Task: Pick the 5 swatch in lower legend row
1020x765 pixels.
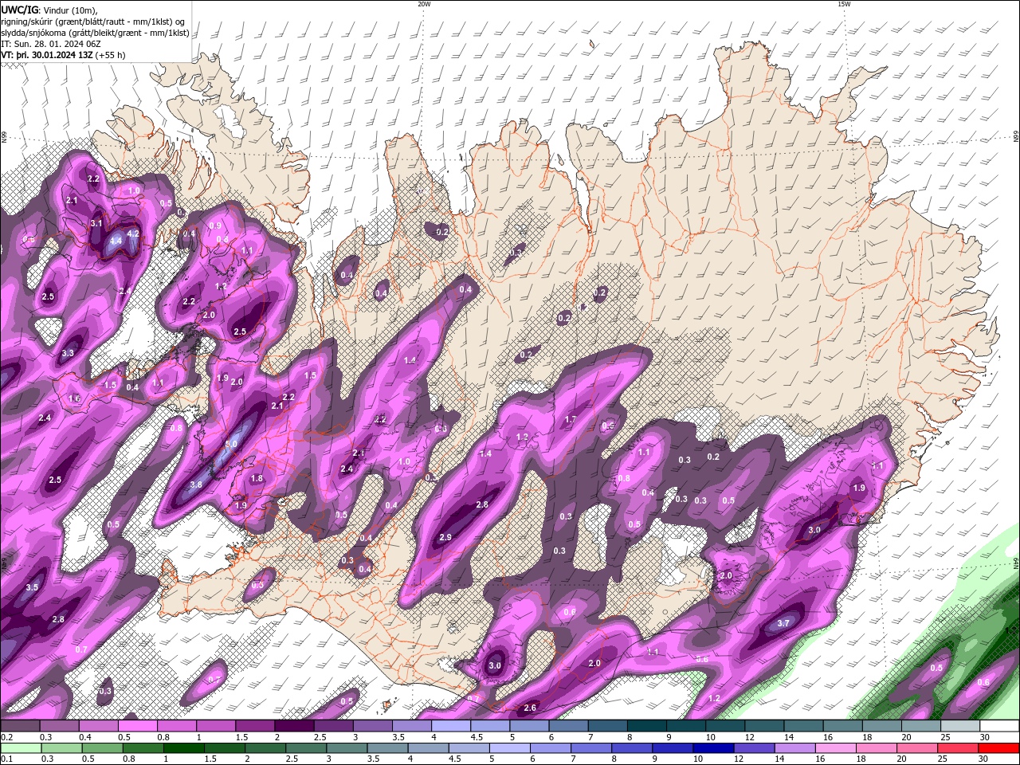Action: 509,748
